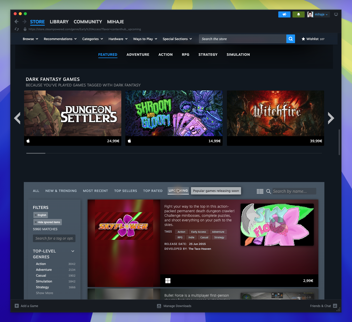Focus the Search for a tag field
Screen dimensions: 352x322
(54, 238)
